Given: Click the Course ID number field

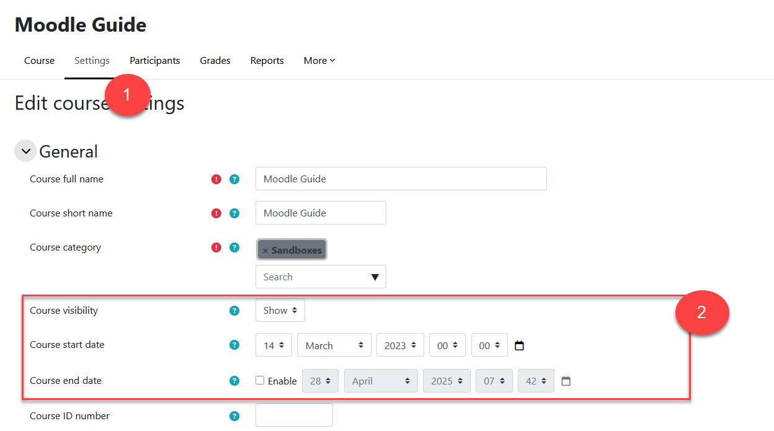Looking at the screenshot, I should (294, 415).
